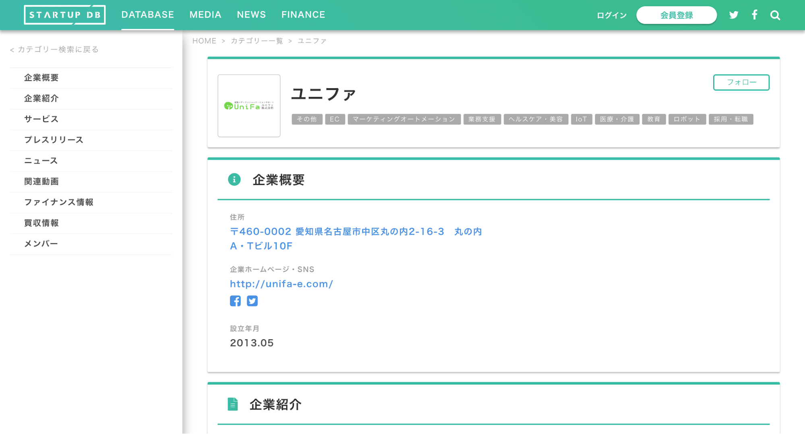Select 買収情報 in the sidebar
The width and height of the screenshot is (805, 434).
coord(91,223)
